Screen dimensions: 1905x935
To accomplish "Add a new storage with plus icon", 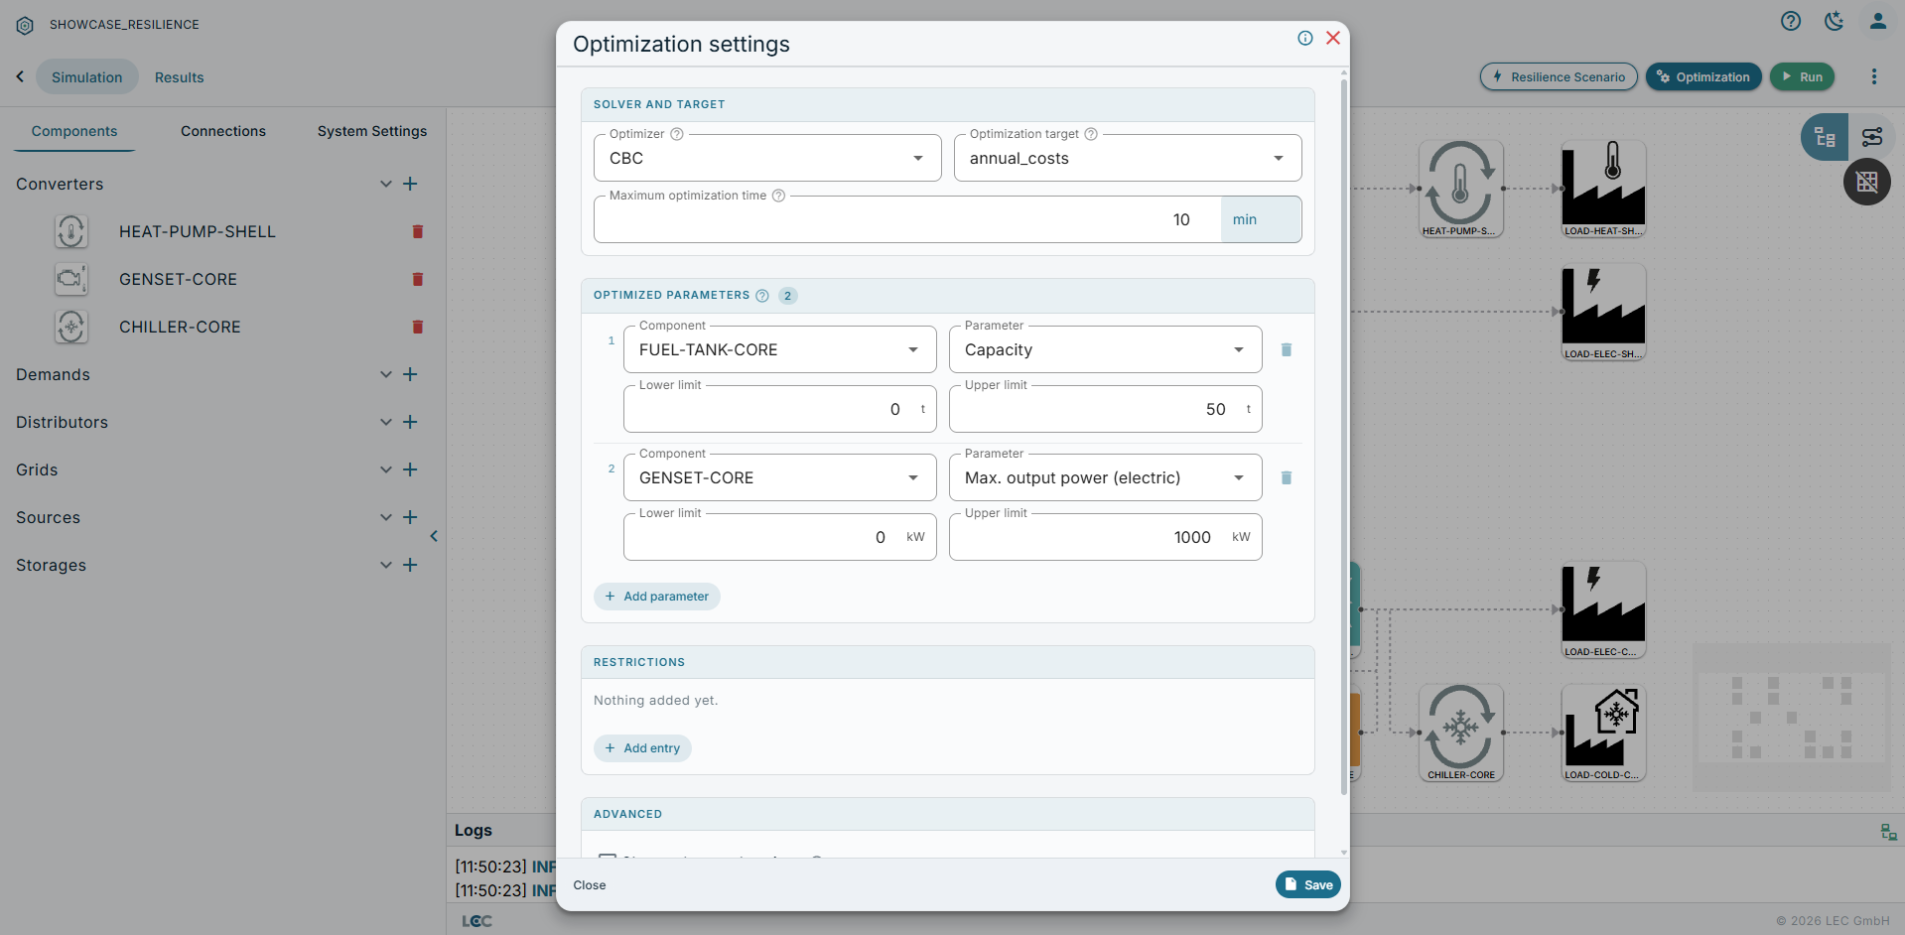I will [x=410, y=565].
